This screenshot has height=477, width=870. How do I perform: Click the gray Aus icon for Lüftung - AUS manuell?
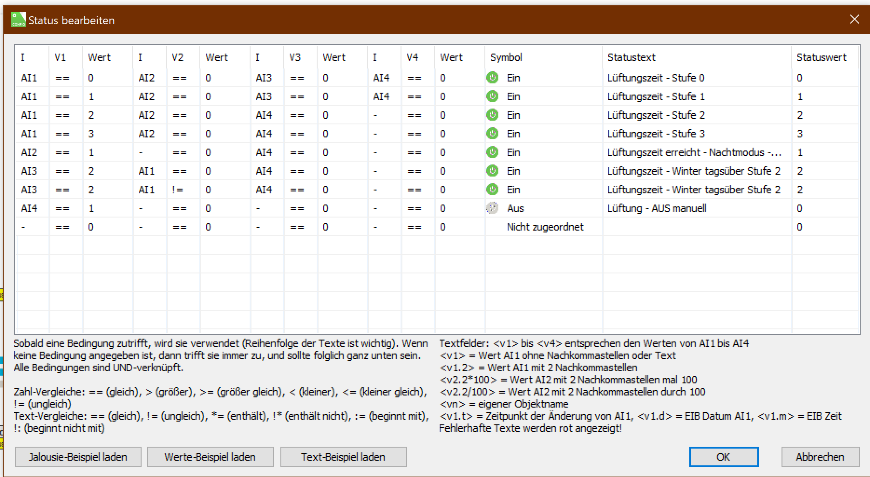click(492, 208)
